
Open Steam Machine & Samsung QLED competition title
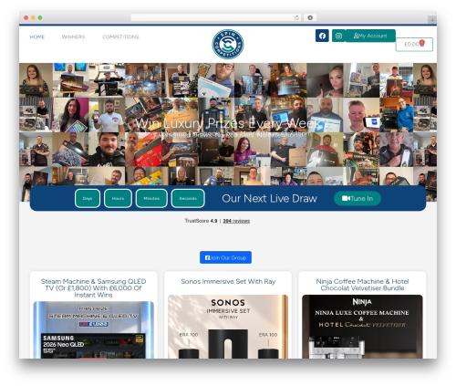94,288
